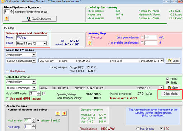Open Huawei Technologies inverter brand dropdown
The width and height of the screenshot is (183, 131).
(34, 88)
